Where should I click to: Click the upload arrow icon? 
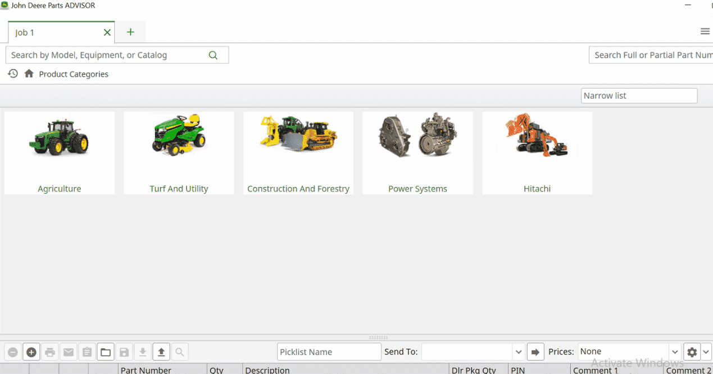[161, 352]
